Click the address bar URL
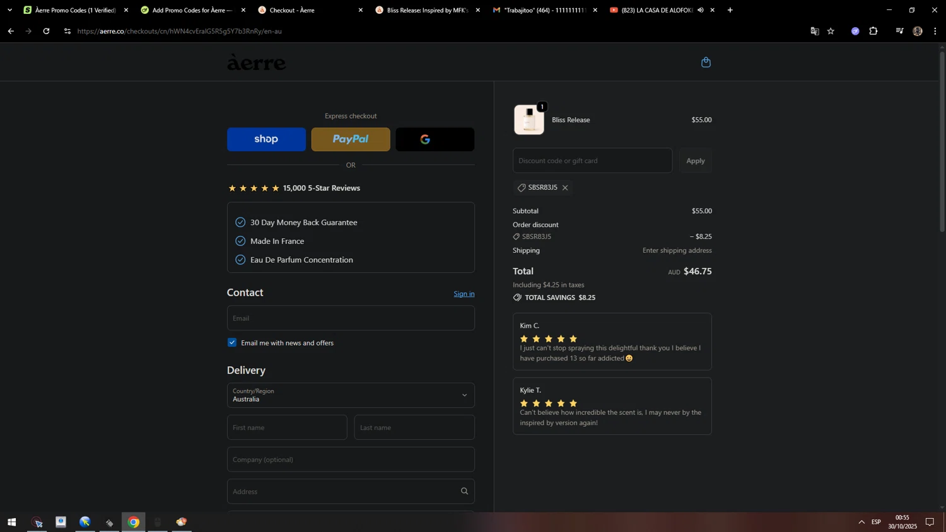The image size is (946, 532). (x=180, y=31)
